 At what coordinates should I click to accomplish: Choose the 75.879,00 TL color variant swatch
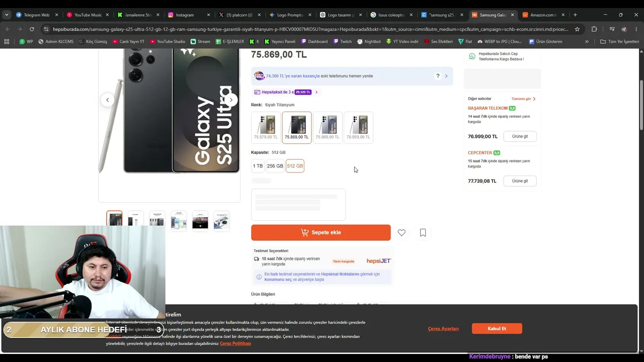[266, 127]
